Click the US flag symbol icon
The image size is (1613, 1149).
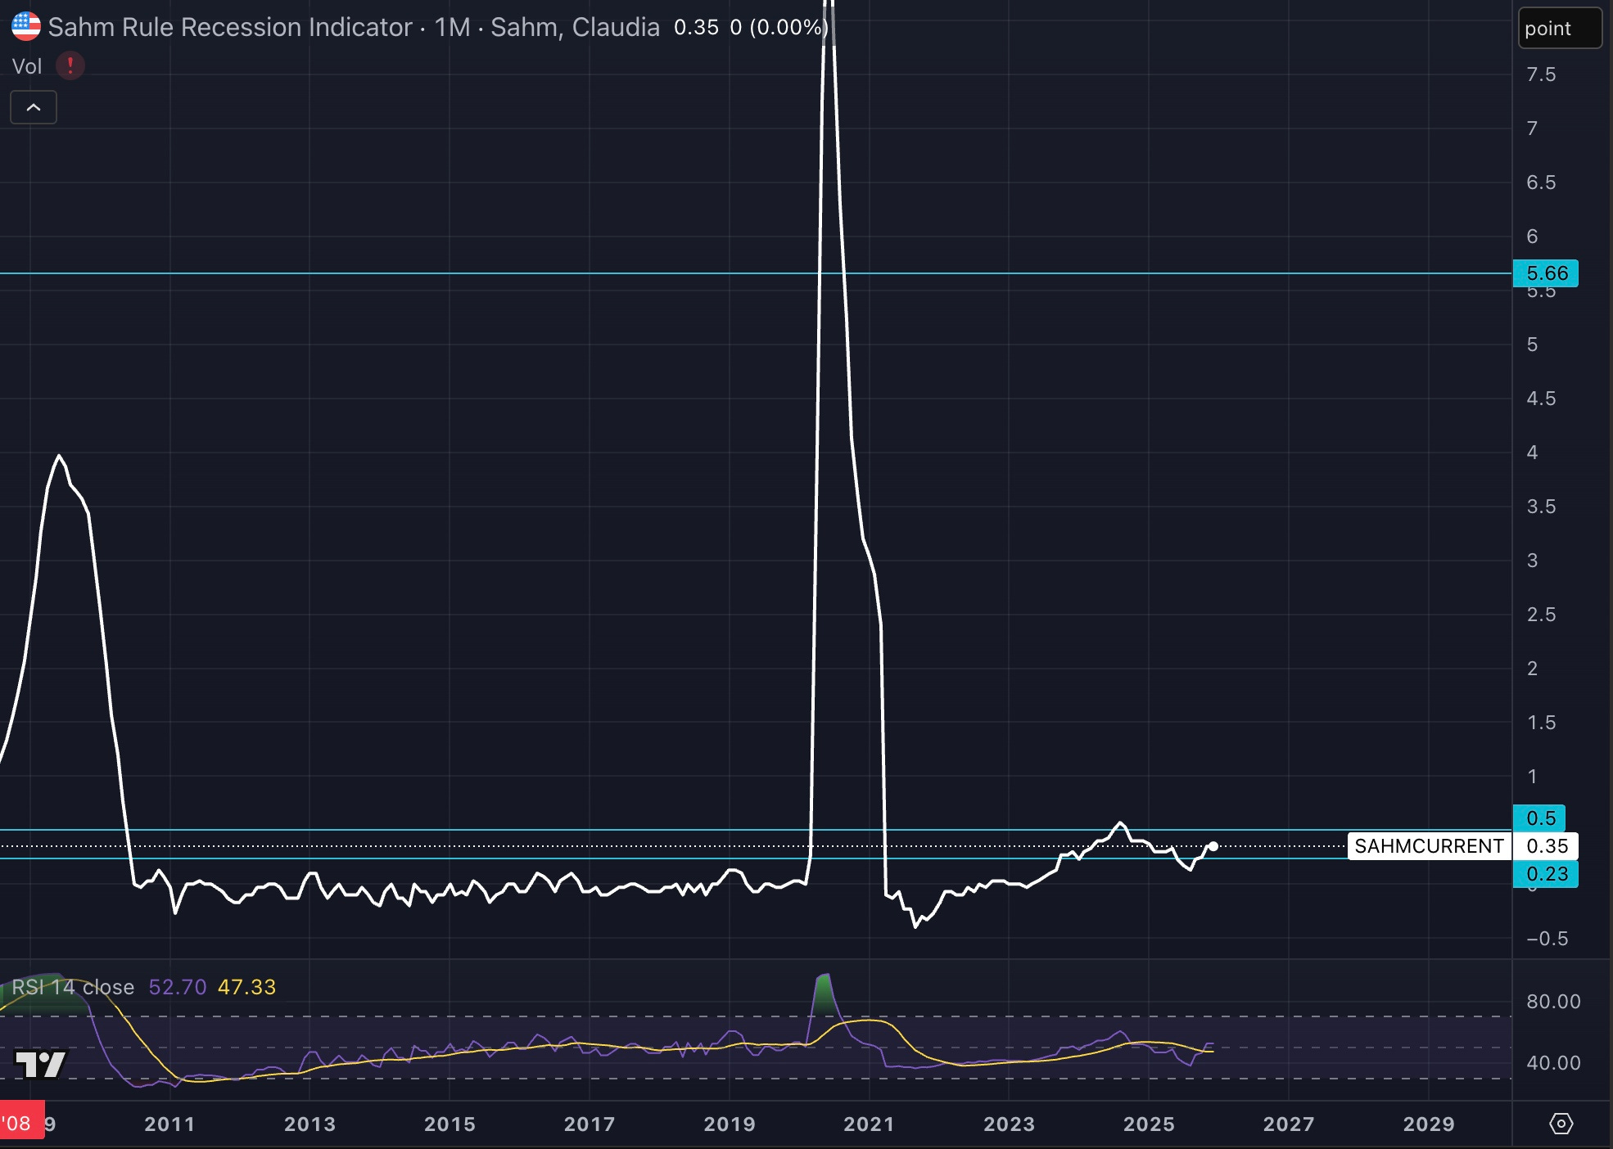point(26,26)
